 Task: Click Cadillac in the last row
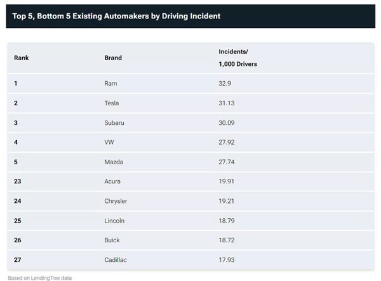[x=116, y=260]
